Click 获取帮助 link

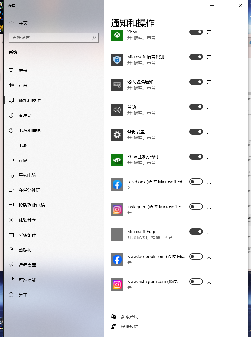[x=129, y=317]
